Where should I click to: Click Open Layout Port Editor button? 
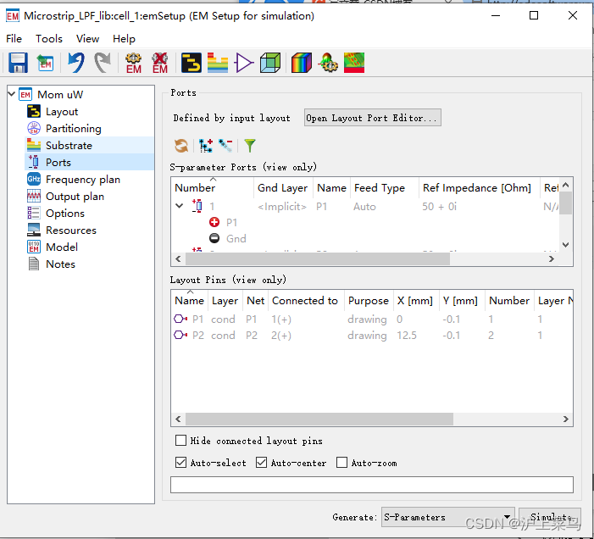click(372, 118)
